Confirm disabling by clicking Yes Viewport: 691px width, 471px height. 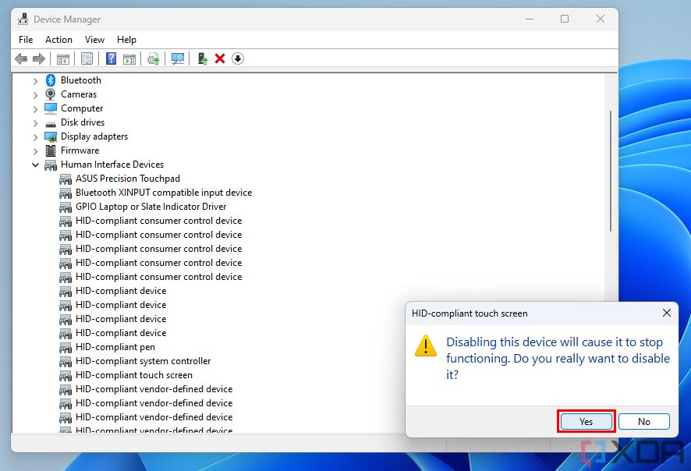[586, 421]
